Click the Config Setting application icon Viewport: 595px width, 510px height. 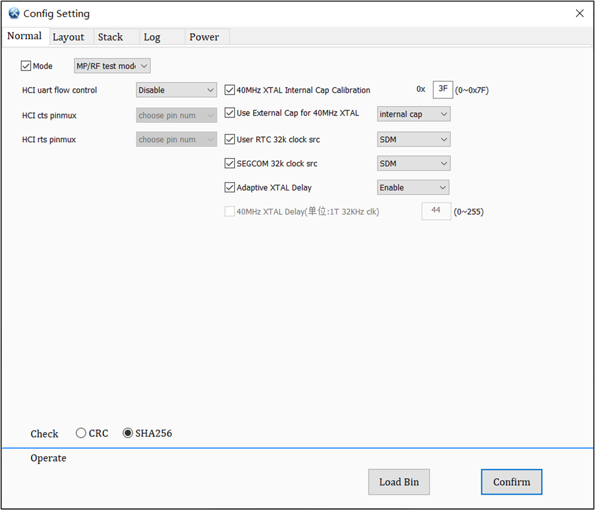click(x=13, y=13)
